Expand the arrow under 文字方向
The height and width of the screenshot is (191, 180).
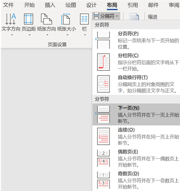(x=12, y=35)
